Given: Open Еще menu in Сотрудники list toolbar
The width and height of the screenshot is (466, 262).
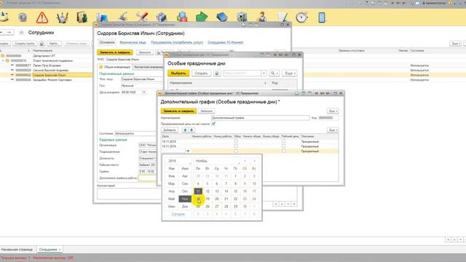Looking at the screenshot, I should point(456,44).
